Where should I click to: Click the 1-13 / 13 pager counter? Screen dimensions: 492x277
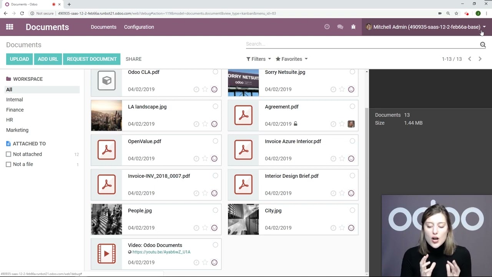tap(452, 59)
